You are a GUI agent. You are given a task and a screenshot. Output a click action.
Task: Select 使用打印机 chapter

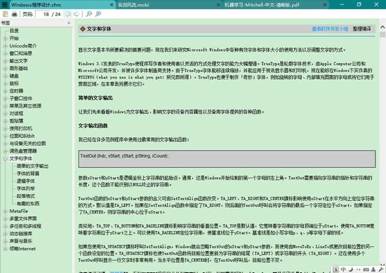[21, 128]
